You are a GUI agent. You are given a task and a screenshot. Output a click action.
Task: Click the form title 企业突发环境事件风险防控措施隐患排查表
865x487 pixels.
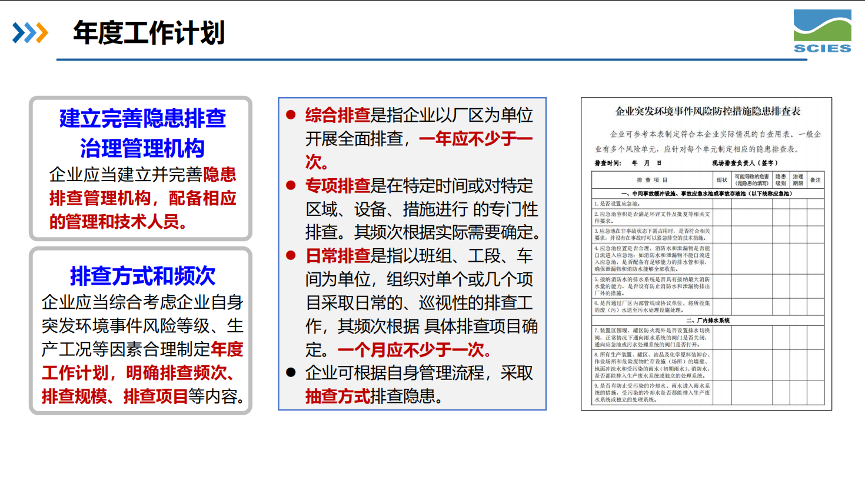point(708,111)
